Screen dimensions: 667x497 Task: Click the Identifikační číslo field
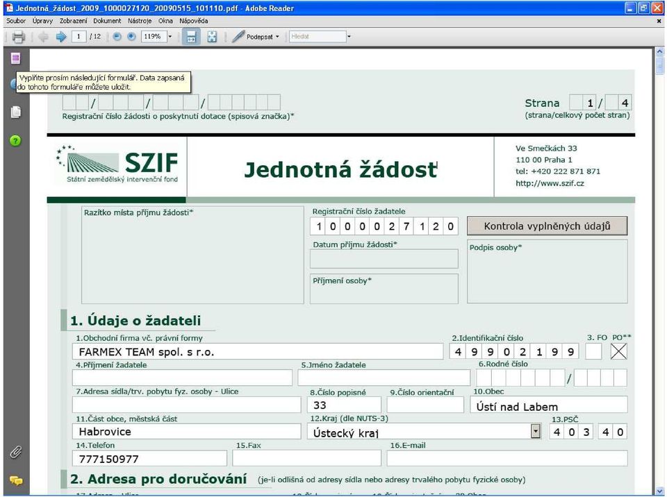pyautogui.click(x=514, y=352)
